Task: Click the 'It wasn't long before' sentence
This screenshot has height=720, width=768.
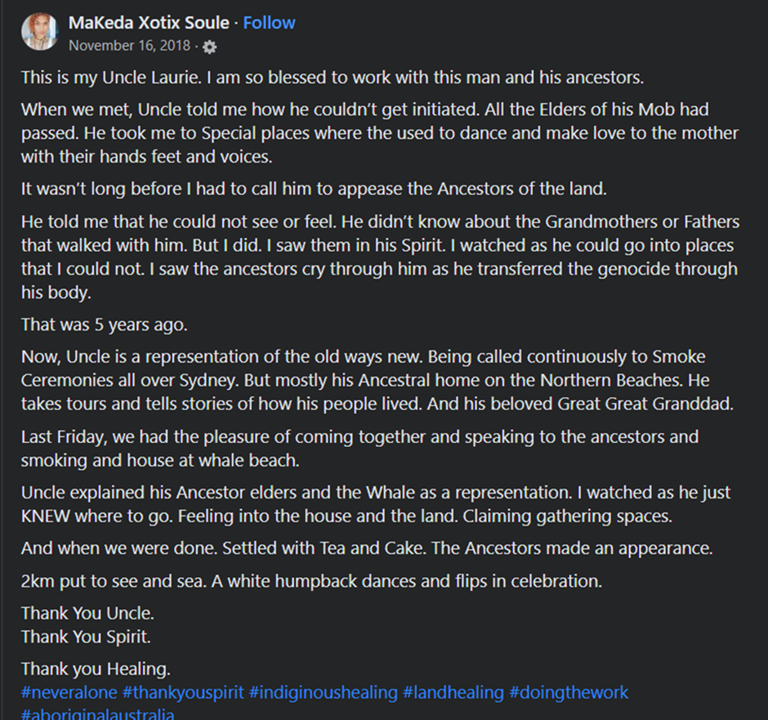Action: click(x=314, y=189)
